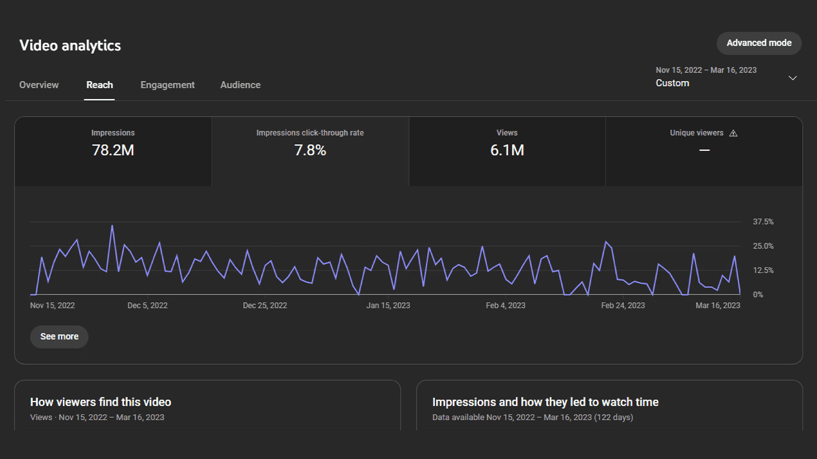Image resolution: width=817 pixels, height=459 pixels.
Task: Open the Engagement tab
Action: 167,85
